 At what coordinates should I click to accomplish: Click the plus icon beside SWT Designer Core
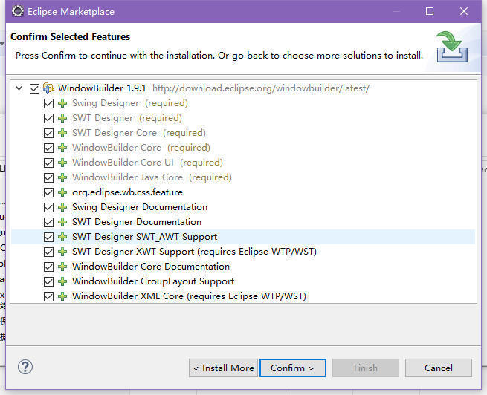62,133
